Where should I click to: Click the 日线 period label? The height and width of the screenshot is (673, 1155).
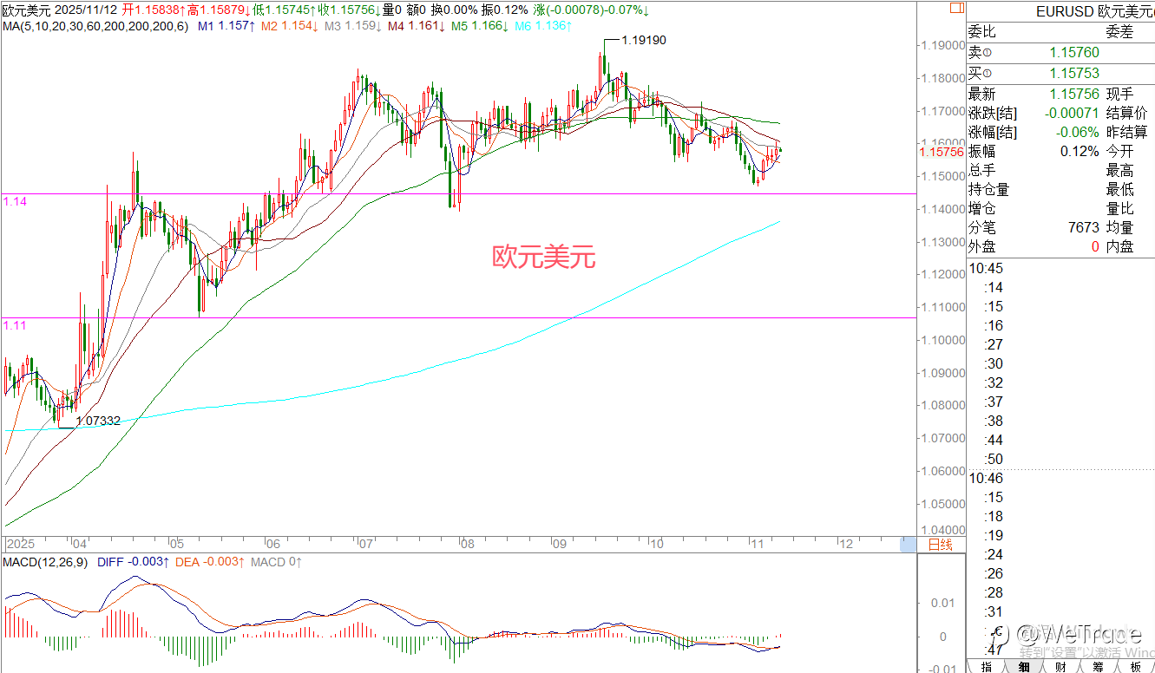tap(940, 545)
